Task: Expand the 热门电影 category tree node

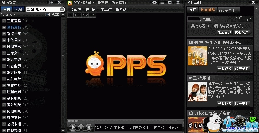Action: [x=4, y=79]
